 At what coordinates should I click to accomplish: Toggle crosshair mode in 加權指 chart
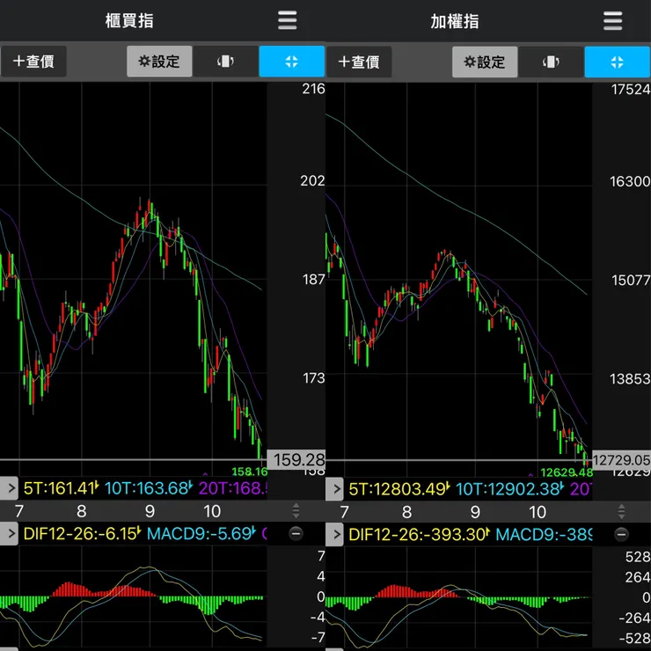point(618,62)
